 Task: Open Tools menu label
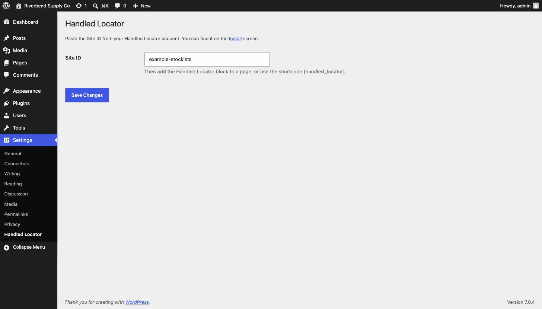[19, 128]
